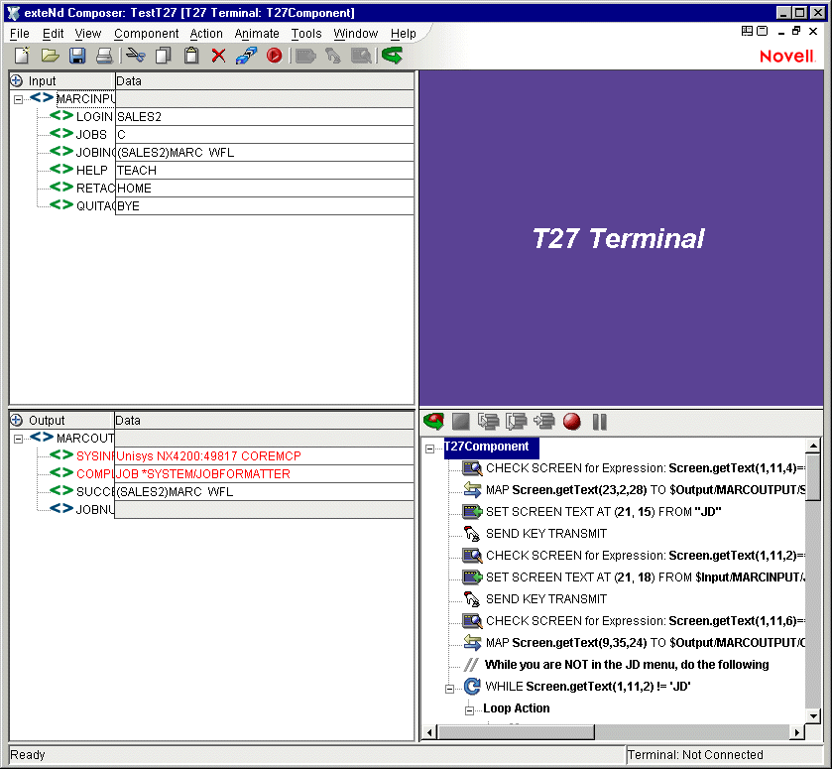Open the View menu
The height and width of the screenshot is (769, 832).
[88, 34]
